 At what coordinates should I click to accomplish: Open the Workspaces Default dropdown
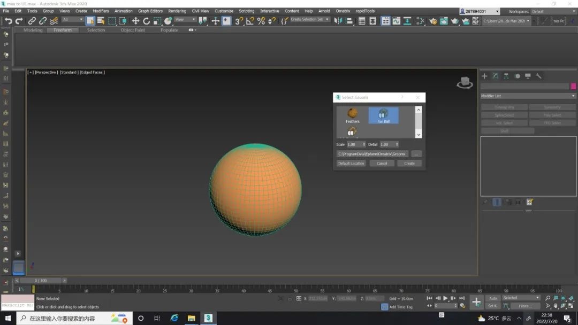(x=552, y=11)
